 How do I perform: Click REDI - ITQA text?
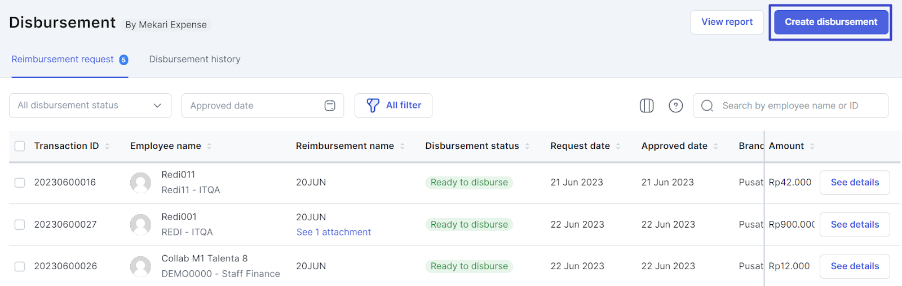coord(187,232)
